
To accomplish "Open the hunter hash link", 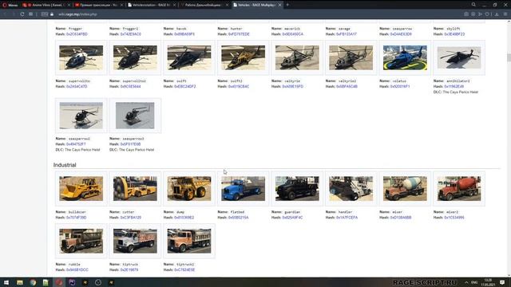I will tap(239, 34).
